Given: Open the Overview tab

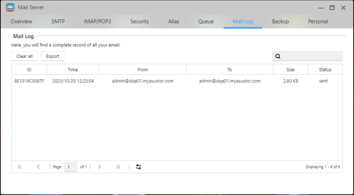Looking at the screenshot, I should 22,22.
